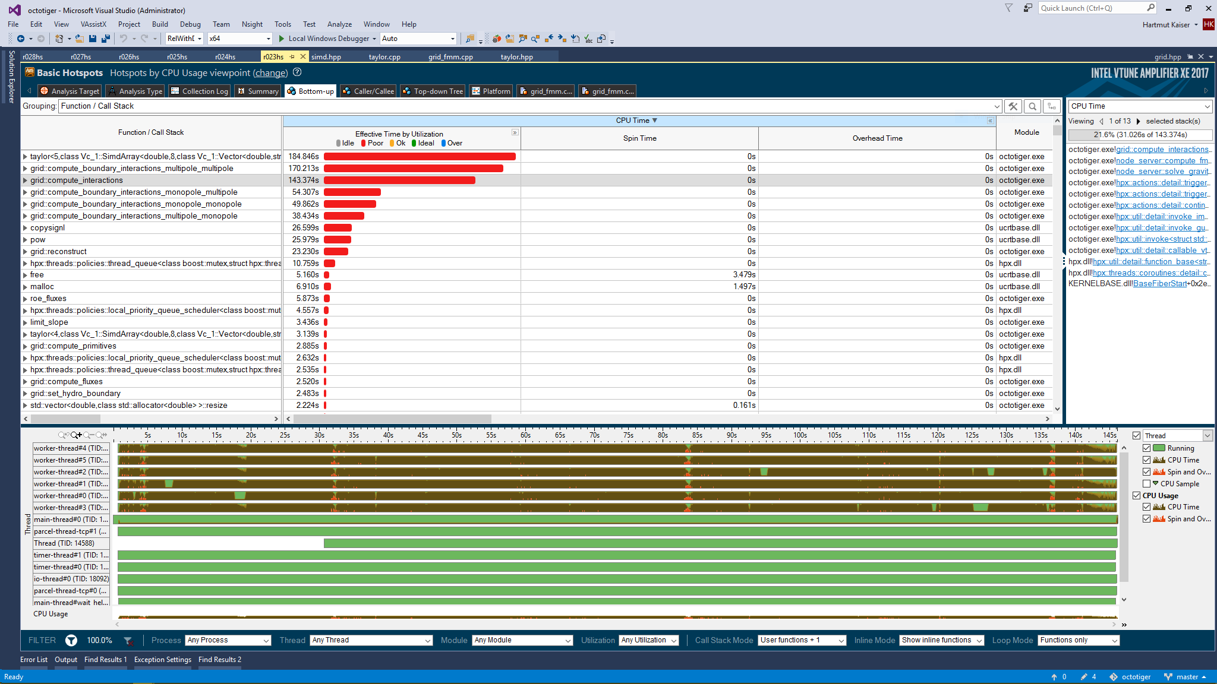Open the help question-mark icon near viewpoint
The image size is (1217, 684).
298,72
